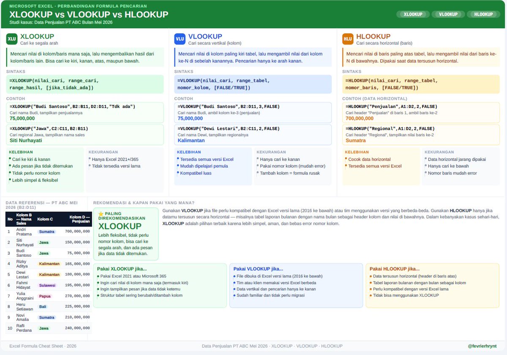Click the green result "Siti Nurhayati"

tap(26, 140)
